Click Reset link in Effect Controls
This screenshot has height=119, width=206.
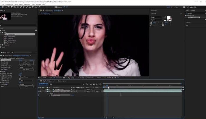(21, 60)
